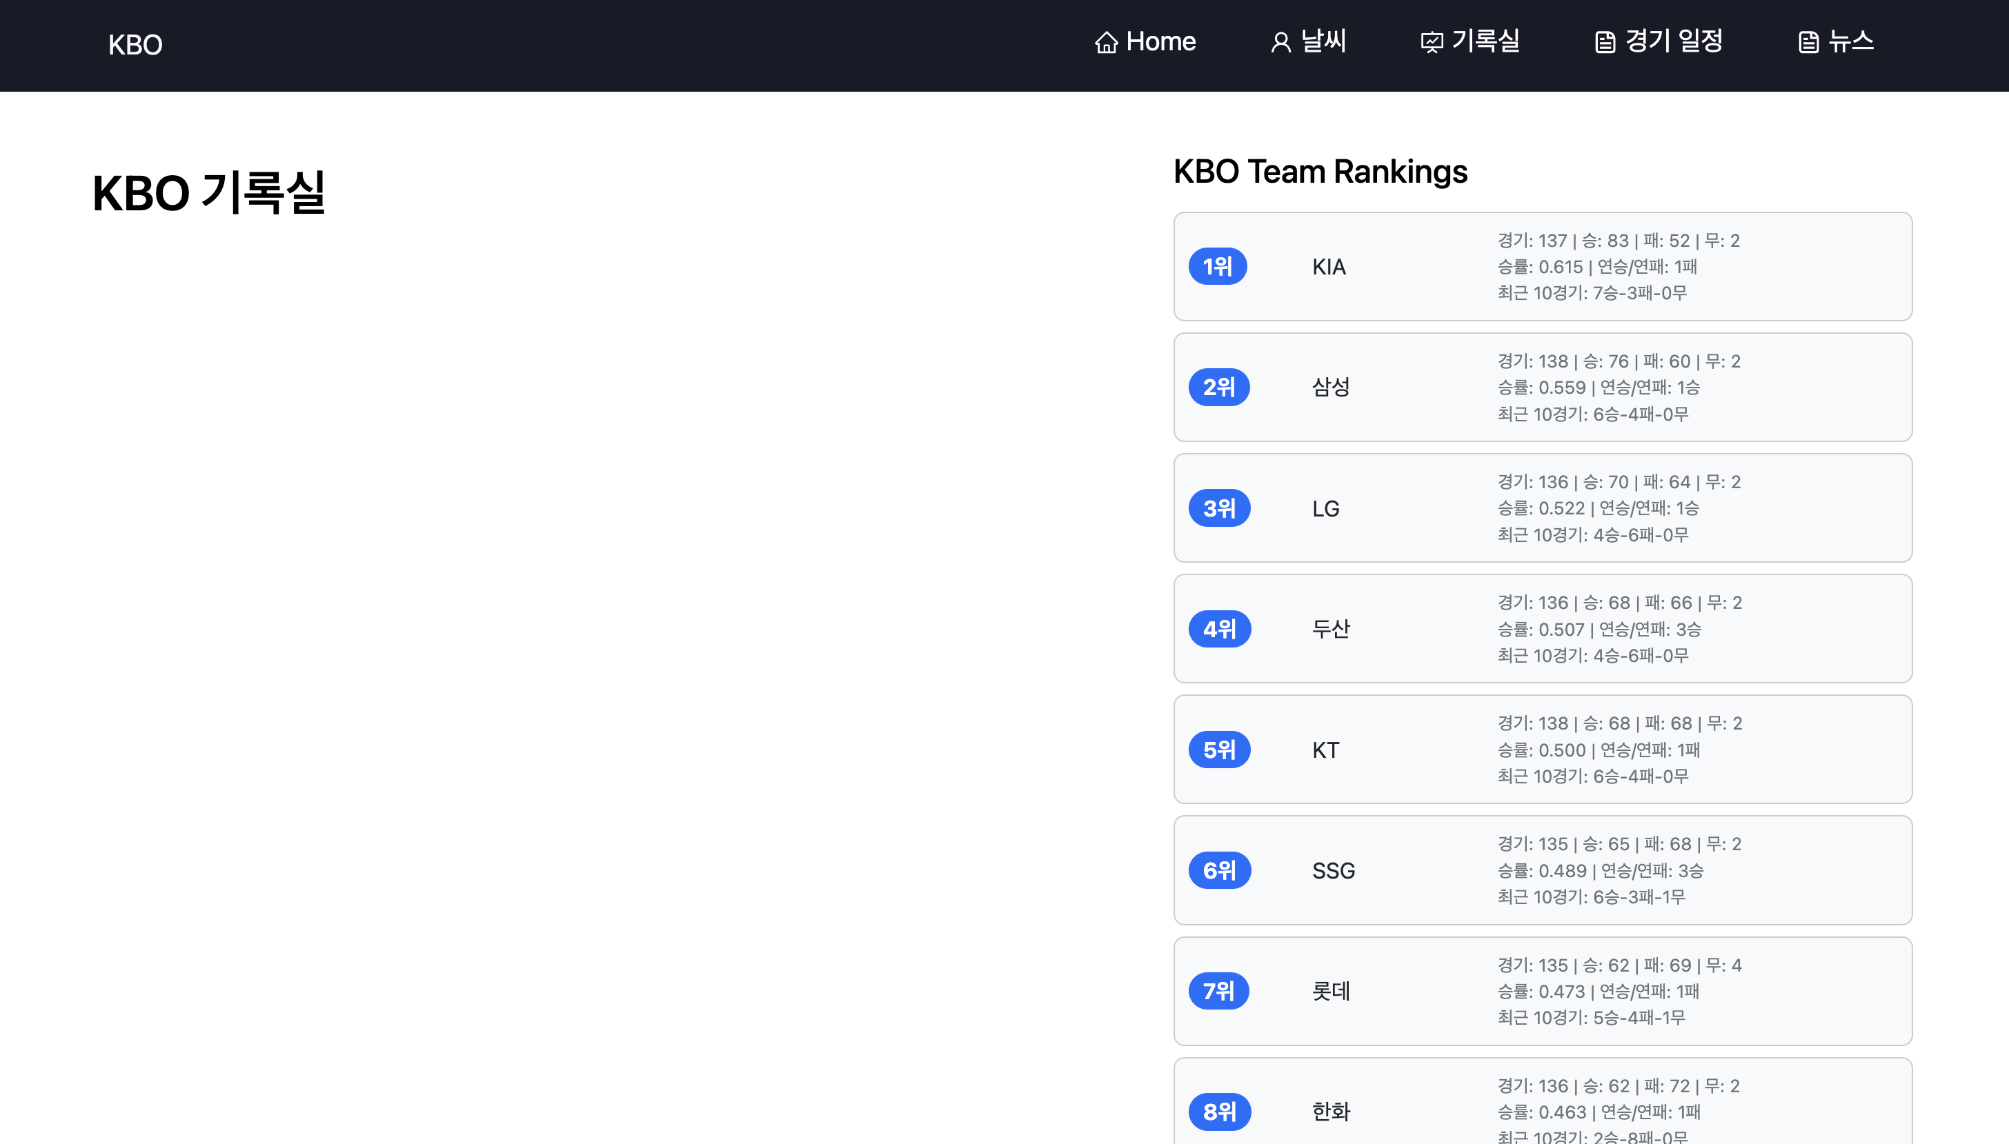2009x1144 pixels.
Task: Go to the Home menu item
Action: tap(1145, 41)
